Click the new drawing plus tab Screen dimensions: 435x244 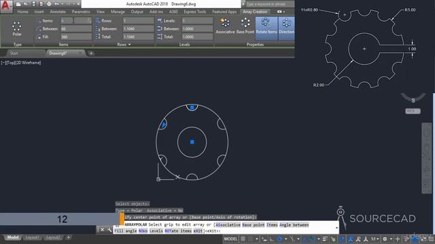pos(91,53)
